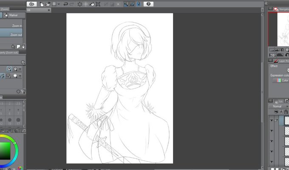Image resolution: width=289 pixels, height=170 pixels.
Task: Open Expression color Color dropdown
Action: (x=280, y=80)
